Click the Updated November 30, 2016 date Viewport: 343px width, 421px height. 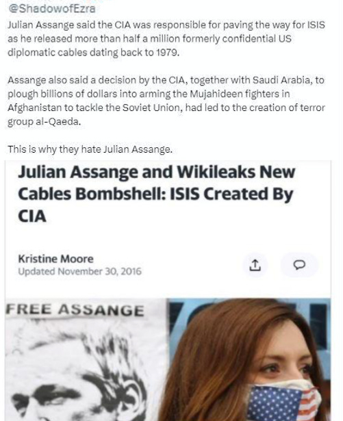pyautogui.click(x=80, y=272)
